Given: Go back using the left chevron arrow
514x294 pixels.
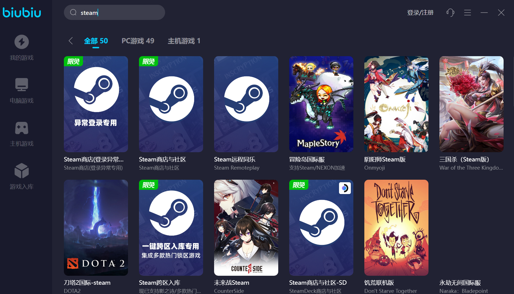Looking at the screenshot, I should 71,41.
